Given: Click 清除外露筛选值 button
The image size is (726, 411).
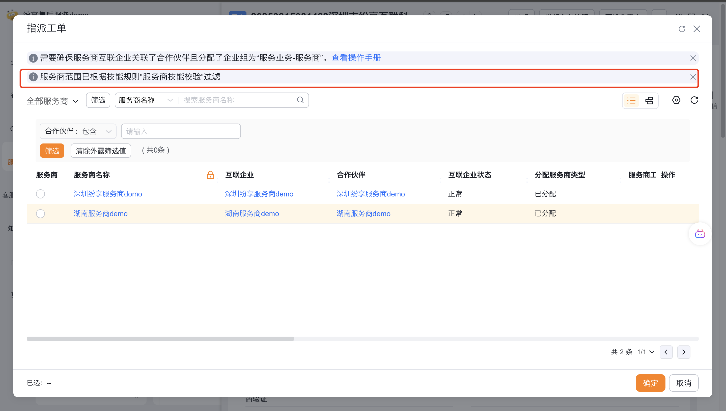Looking at the screenshot, I should (101, 151).
